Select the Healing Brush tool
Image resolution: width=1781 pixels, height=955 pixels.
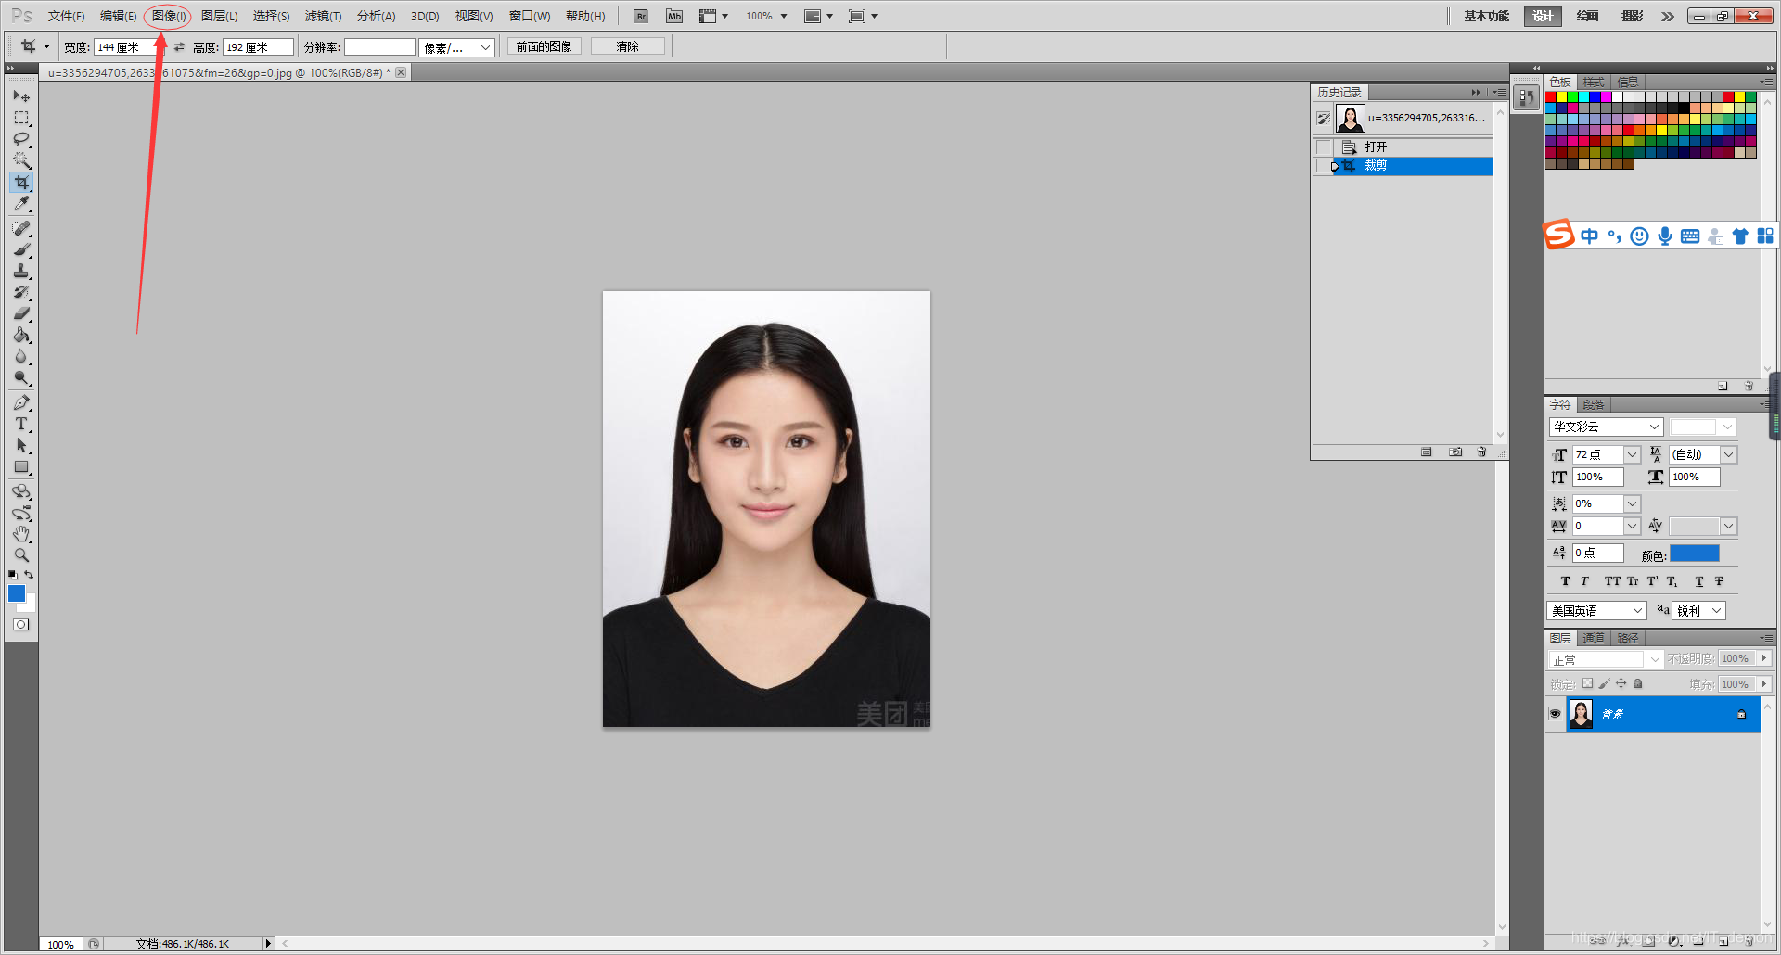pyautogui.click(x=21, y=228)
